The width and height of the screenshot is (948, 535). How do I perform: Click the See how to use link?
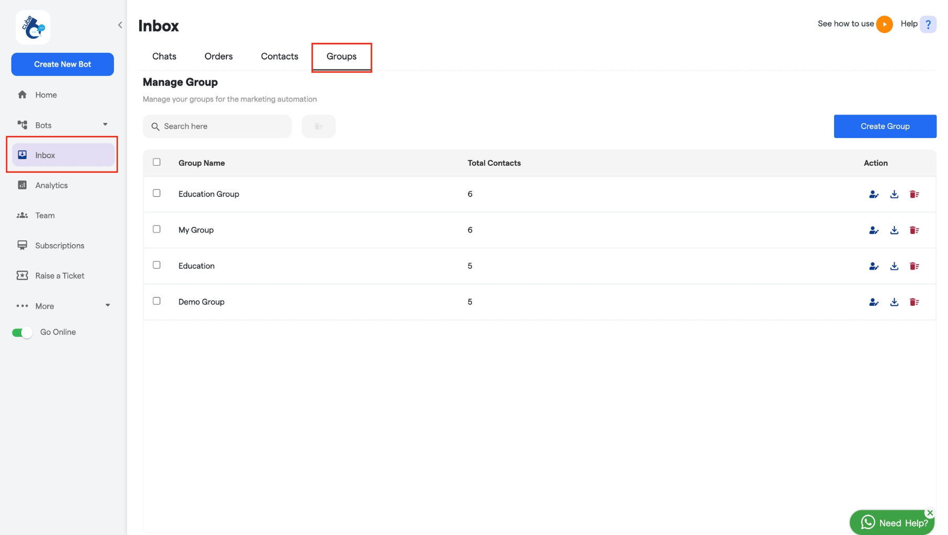click(x=846, y=24)
